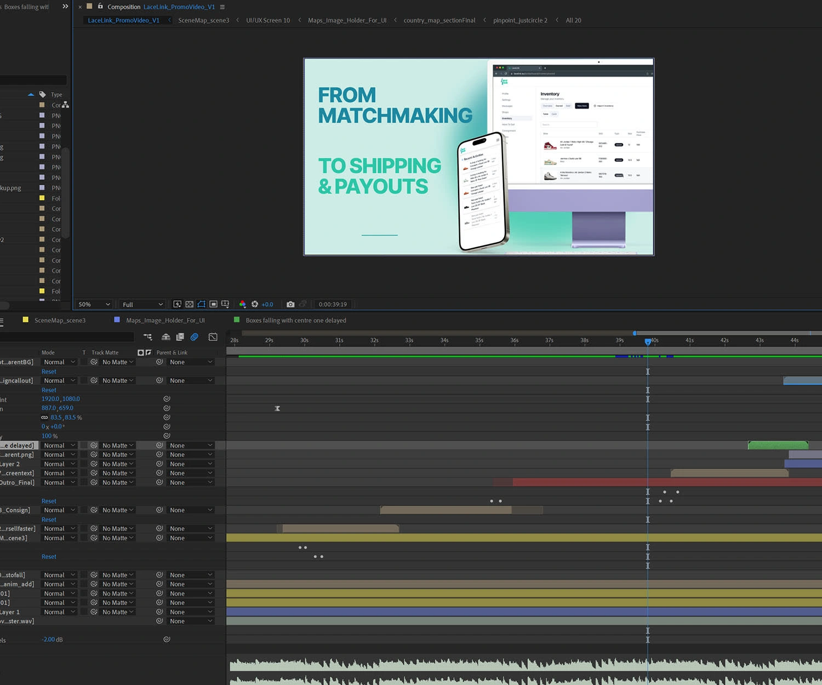Take a snapshot with the camera icon

(x=290, y=304)
